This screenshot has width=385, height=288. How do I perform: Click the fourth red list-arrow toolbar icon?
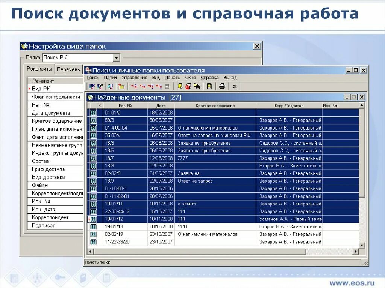(159, 86)
